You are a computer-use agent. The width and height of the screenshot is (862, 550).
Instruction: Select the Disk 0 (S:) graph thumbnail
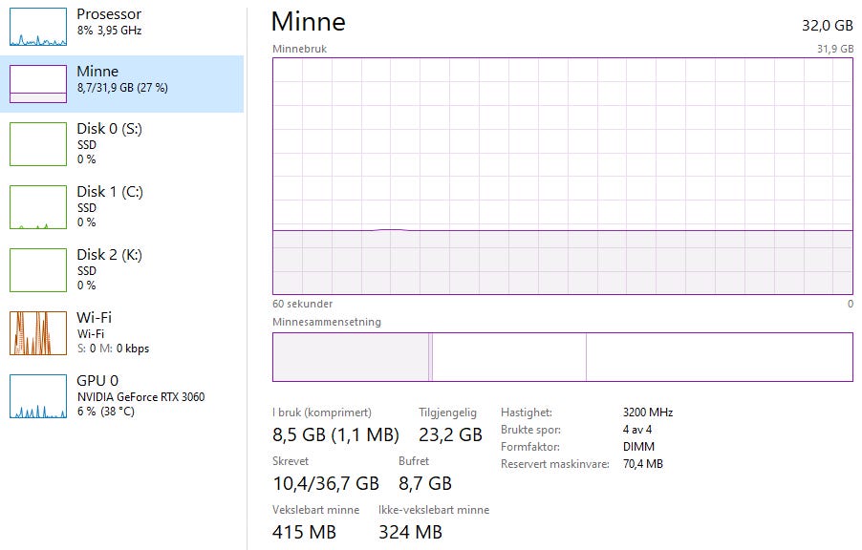pos(38,143)
